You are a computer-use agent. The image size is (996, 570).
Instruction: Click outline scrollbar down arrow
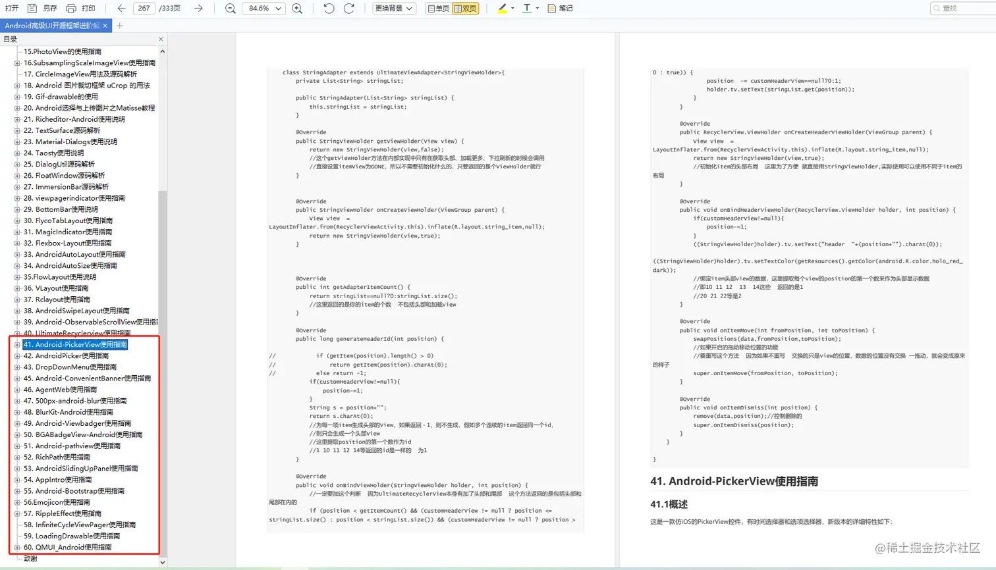coord(162,562)
